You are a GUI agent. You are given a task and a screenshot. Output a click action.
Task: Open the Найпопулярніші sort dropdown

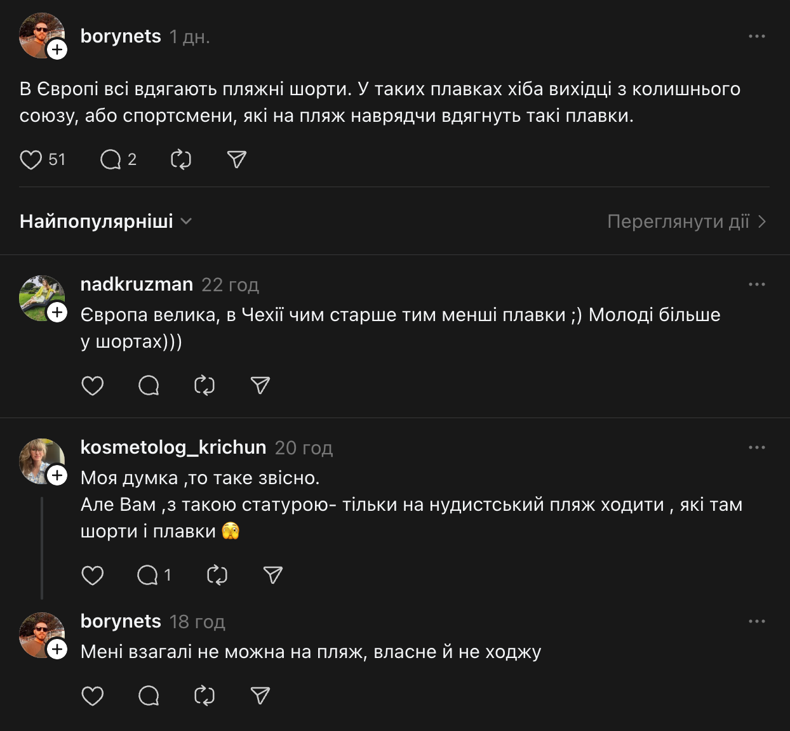point(105,221)
